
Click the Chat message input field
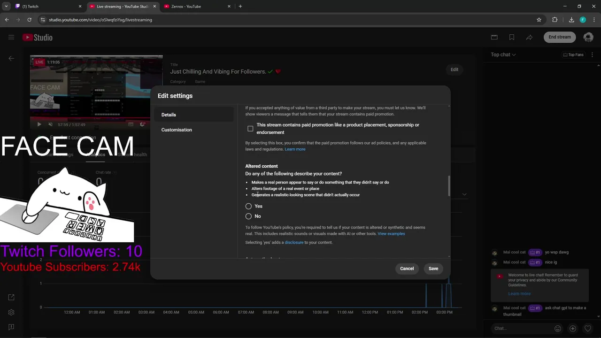[x=521, y=329]
